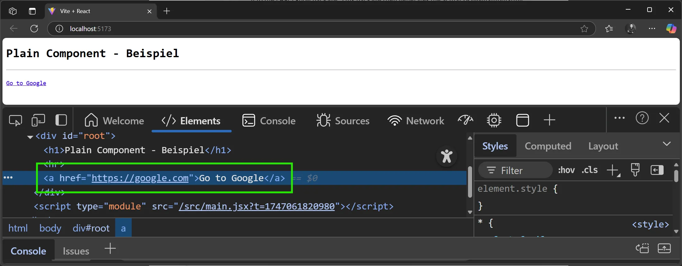Switch to the Computed pane tab
This screenshot has width=682, height=266.
point(548,146)
